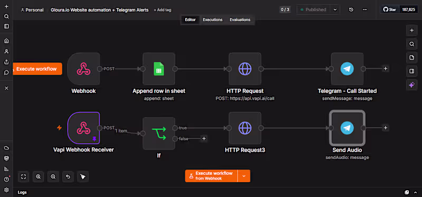Click the append: sheet subtitle

(159, 99)
